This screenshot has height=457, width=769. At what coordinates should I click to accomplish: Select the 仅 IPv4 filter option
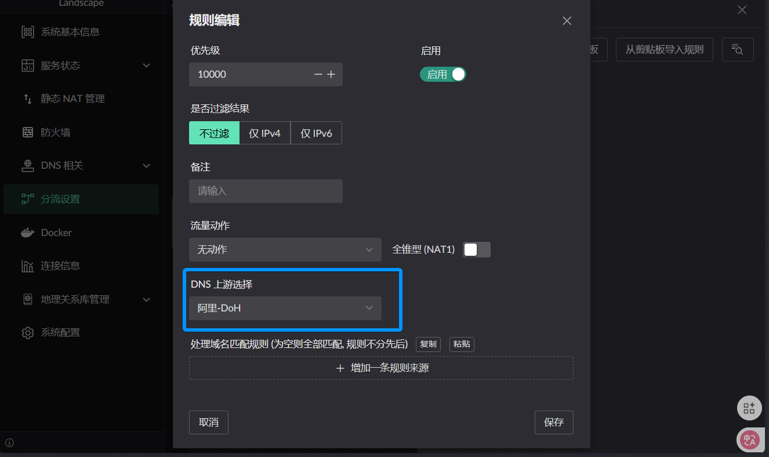264,133
